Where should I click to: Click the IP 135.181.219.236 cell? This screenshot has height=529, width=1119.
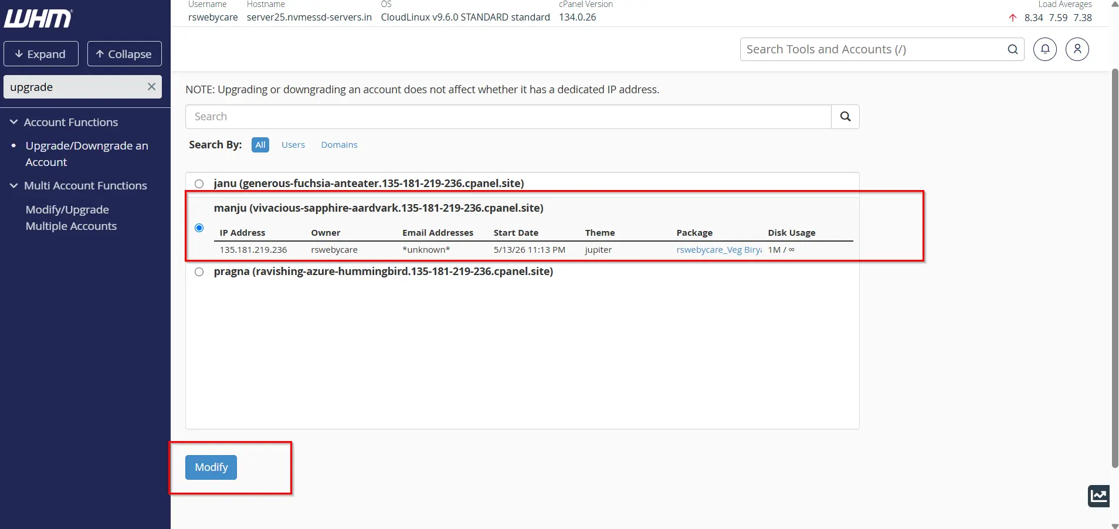click(x=253, y=250)
